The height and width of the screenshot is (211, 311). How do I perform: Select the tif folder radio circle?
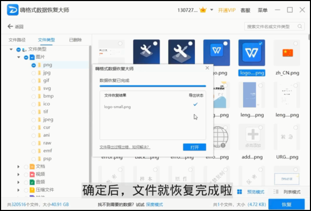pyautogui.click(x=34, y=112)
